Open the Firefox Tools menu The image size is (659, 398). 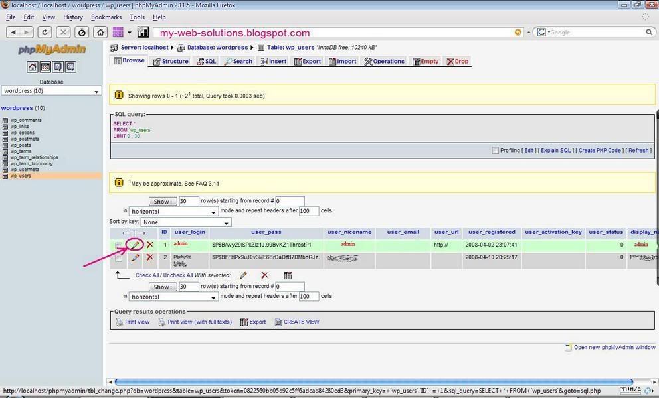pyautogui.click(x=137, y=17)
